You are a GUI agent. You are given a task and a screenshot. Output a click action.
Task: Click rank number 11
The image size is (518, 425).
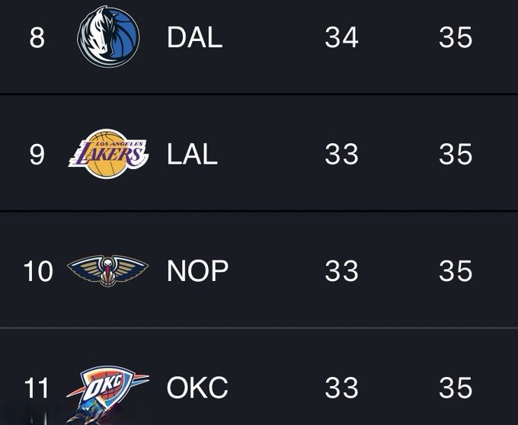click(x=37, y=388)
